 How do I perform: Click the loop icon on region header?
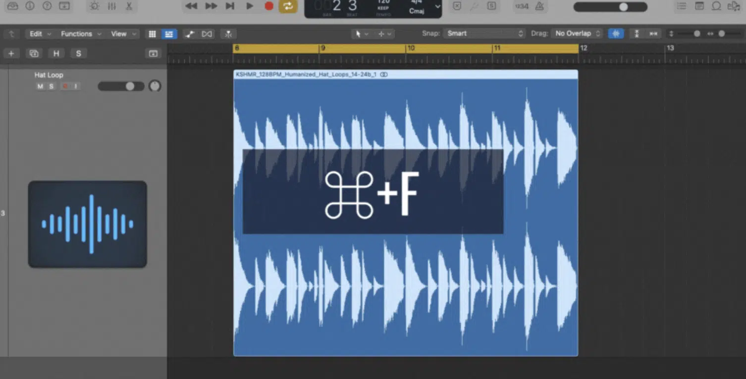[x=384, y=75]
